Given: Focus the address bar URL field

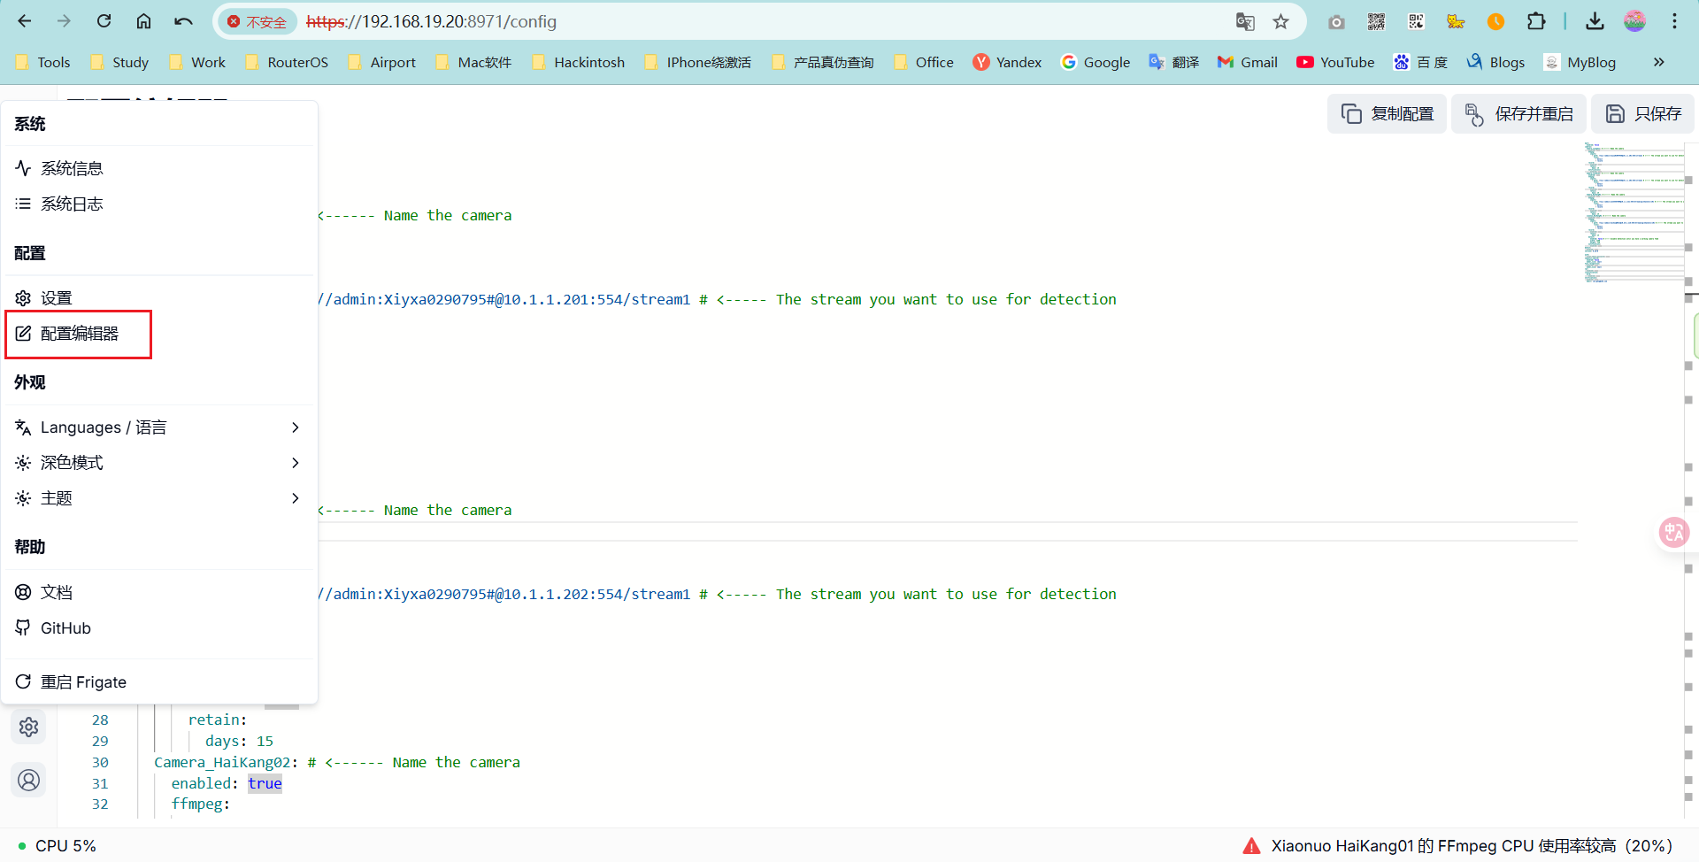Looking at the screenshot, I should (x=761, y=21).
